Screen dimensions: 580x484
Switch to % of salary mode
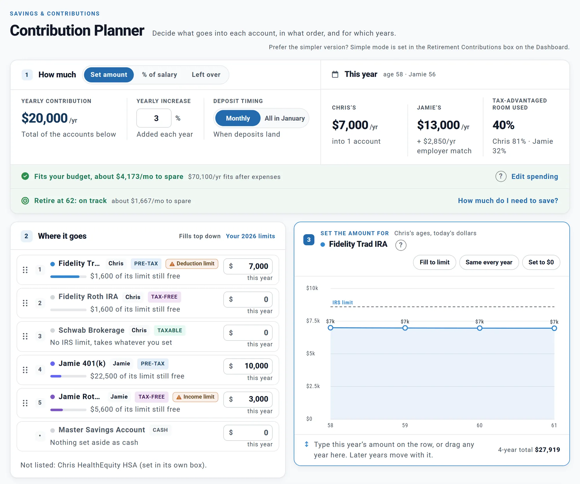point(159,75)
